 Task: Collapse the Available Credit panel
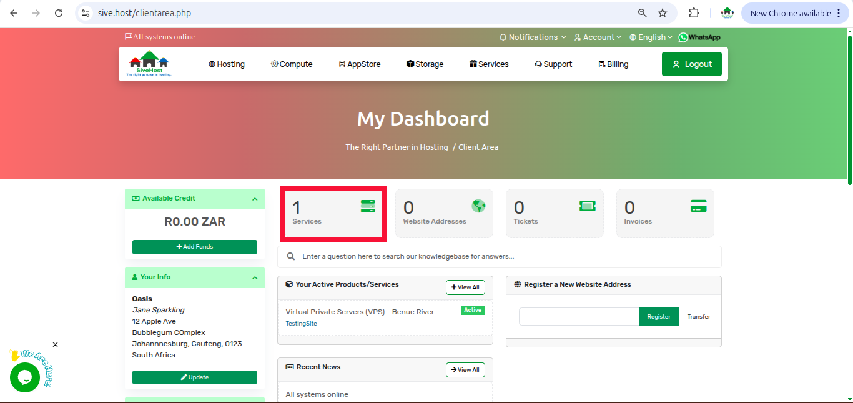(255, 199)
